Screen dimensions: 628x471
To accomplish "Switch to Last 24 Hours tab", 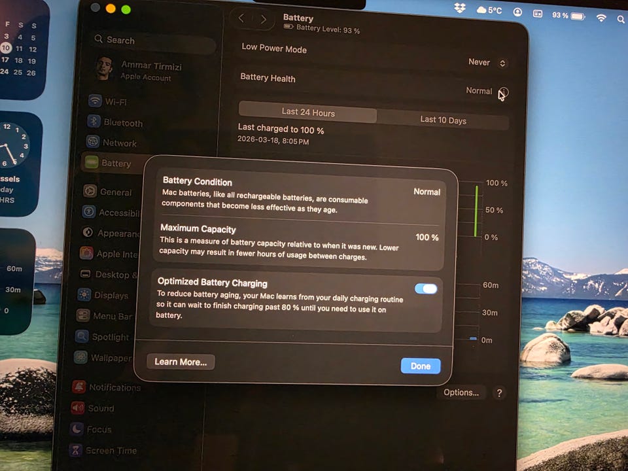I will point(307,112).
